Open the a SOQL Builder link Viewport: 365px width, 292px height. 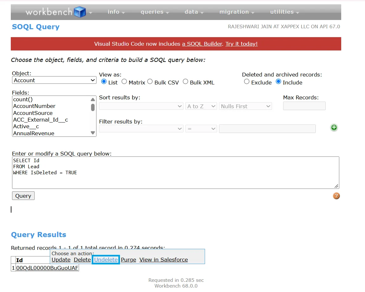pos(202,44)
